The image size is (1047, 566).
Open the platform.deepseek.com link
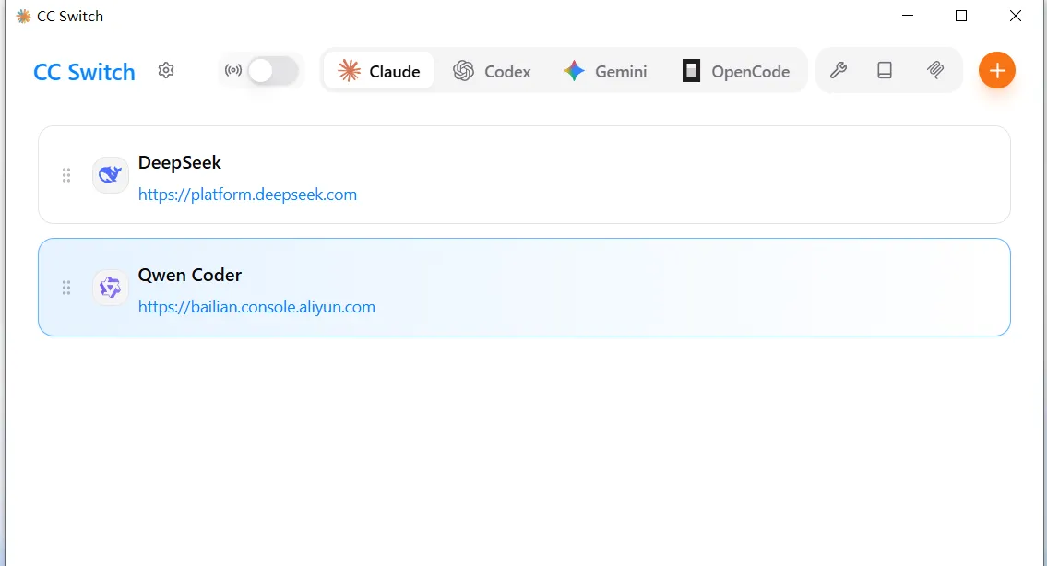pos(247,194)
